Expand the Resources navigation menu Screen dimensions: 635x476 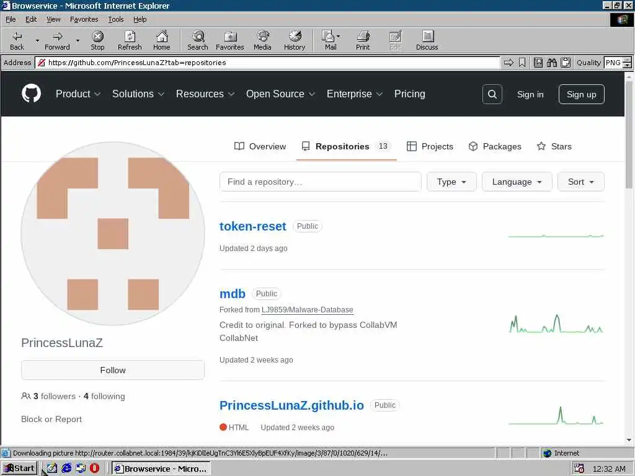(x=205, y=94)
